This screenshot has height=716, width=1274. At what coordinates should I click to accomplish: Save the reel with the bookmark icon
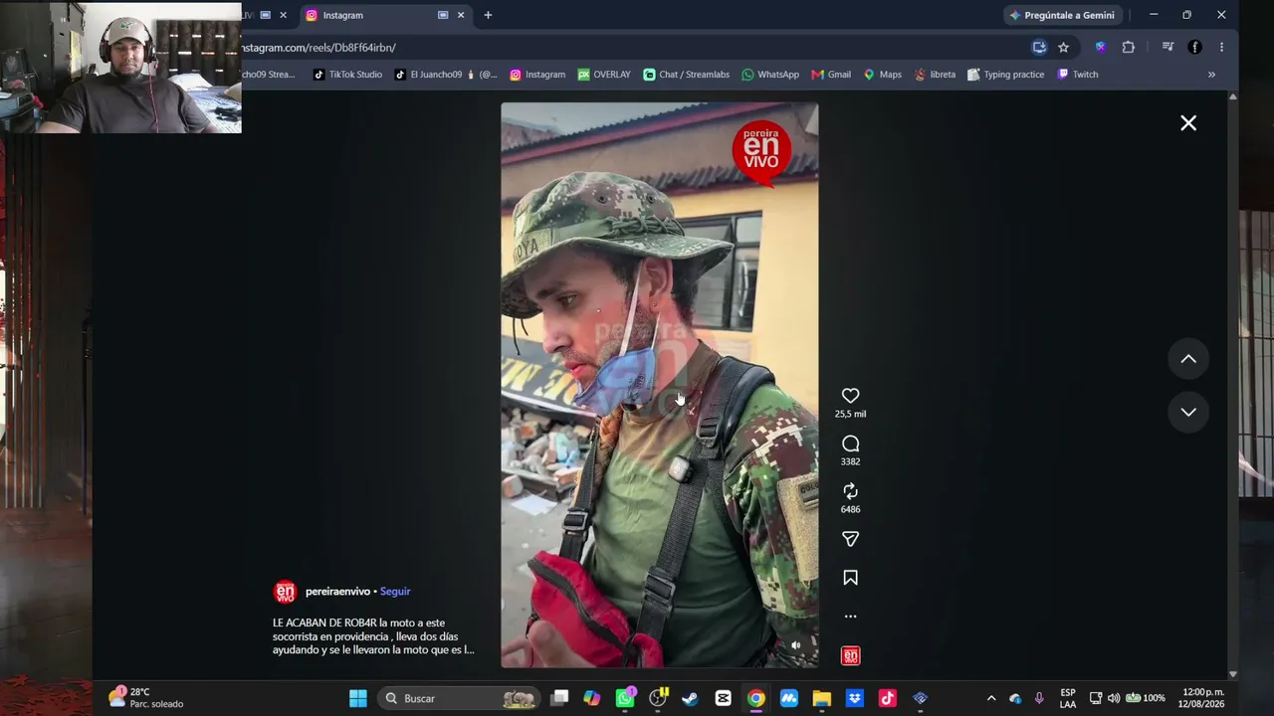(850, 578)
